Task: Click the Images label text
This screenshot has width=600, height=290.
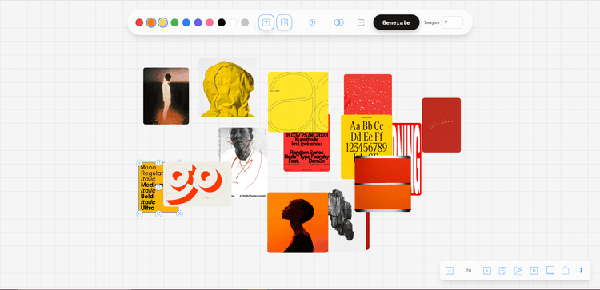Action: (x=432, y=22)
